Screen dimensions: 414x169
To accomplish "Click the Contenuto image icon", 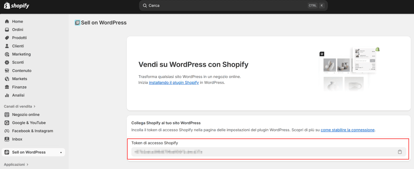I will point(7,70).
